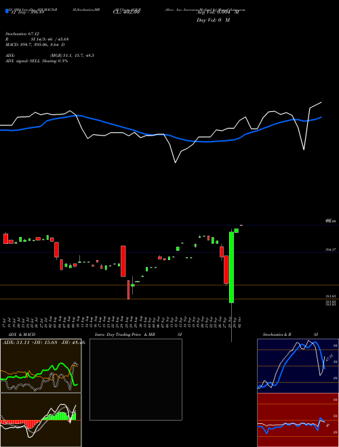Click the 'Intra Day Trading Price & MR' heading
Image resolution: width=339 pixels, height=447 pixels.
point(125,335)
